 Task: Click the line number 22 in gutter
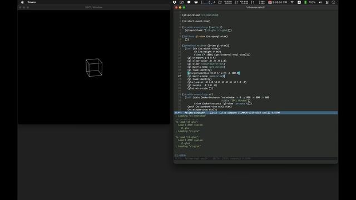179,76
